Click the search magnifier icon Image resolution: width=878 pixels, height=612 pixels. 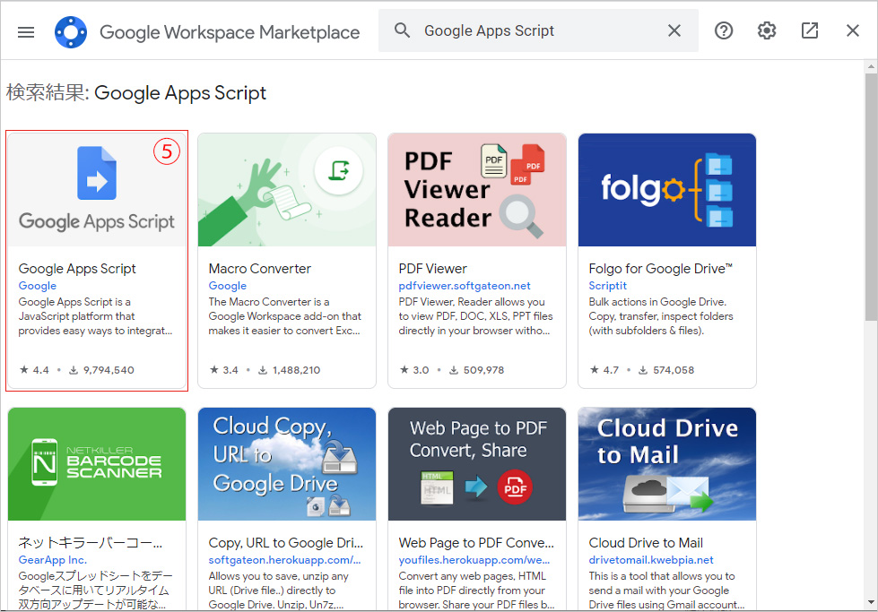pos(402,30)
